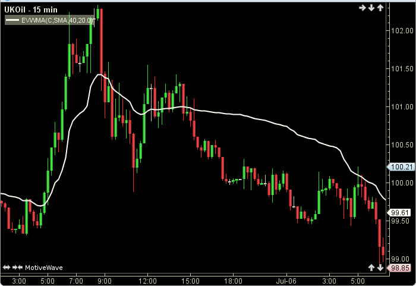The height and width of the screenshot is (286, 416).
Task: Click the down arrow above the 98.85 label
Action: [380, 268]
